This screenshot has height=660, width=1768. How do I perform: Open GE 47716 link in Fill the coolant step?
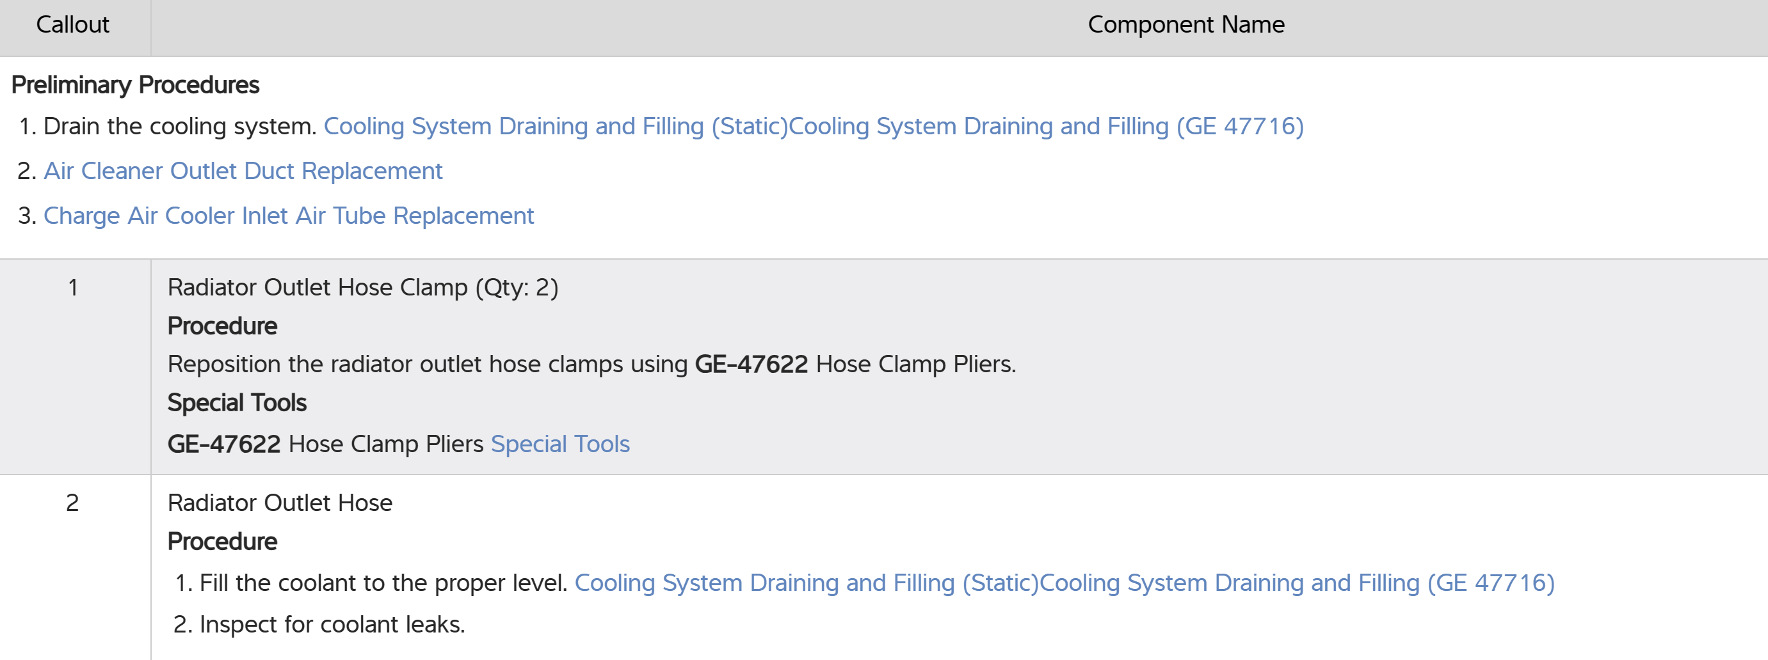(x=1297, y=583)
